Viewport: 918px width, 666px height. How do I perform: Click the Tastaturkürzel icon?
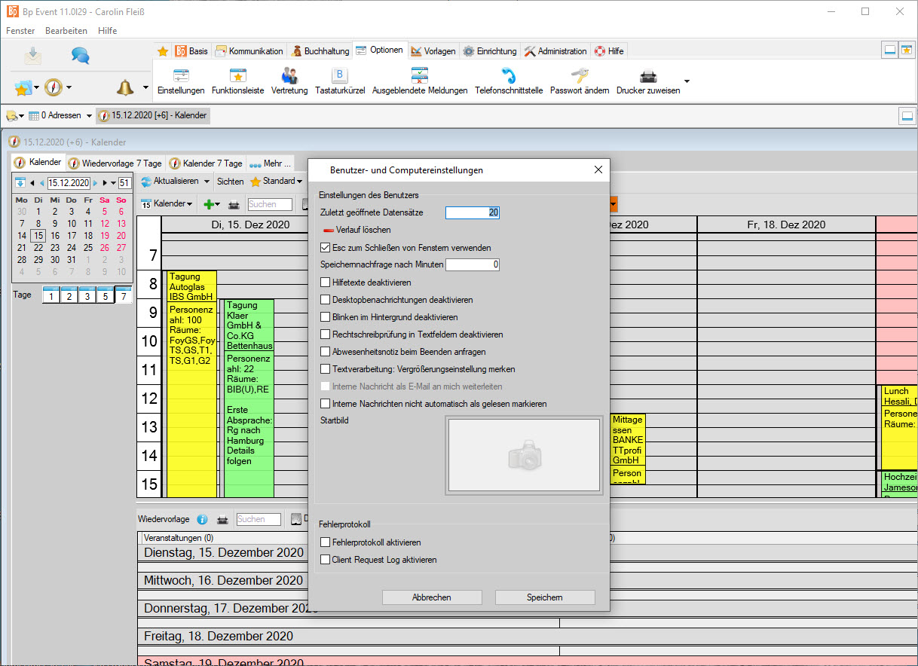click(340, 76)
